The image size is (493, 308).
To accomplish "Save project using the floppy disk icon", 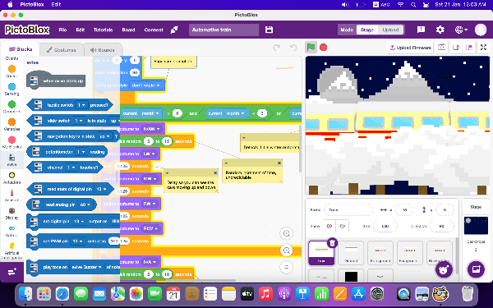I will [x=270, y=30].
